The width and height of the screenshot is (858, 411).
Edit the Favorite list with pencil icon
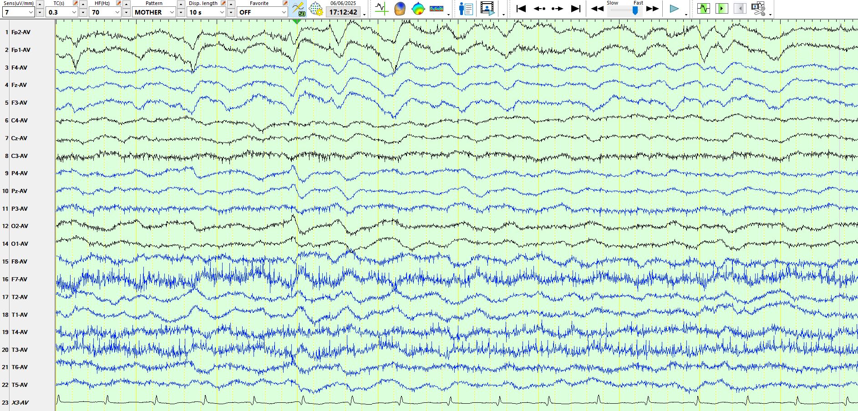pyautogui.click(x=285, y=3)
